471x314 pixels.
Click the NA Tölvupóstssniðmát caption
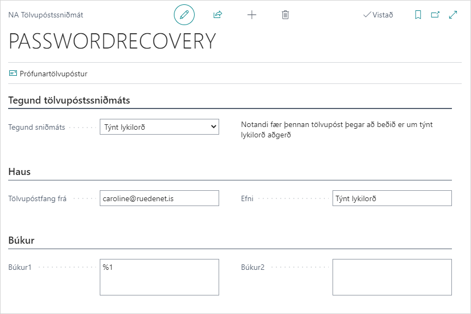click(x=46, y=15)
